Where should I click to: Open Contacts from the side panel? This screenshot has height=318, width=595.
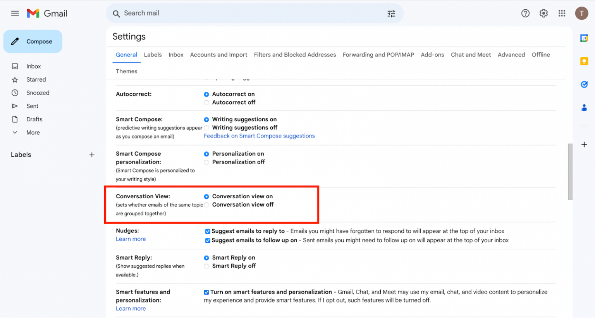pos(584,108)
